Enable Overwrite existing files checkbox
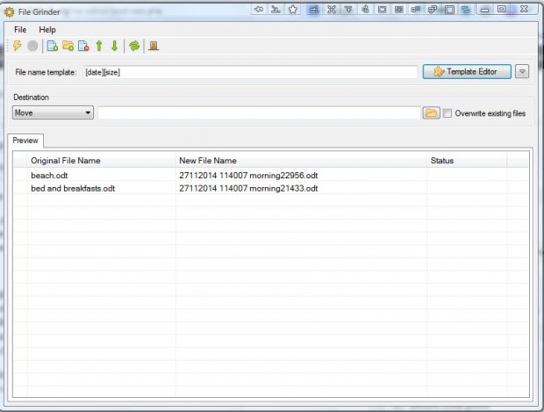 coord(447,113)
